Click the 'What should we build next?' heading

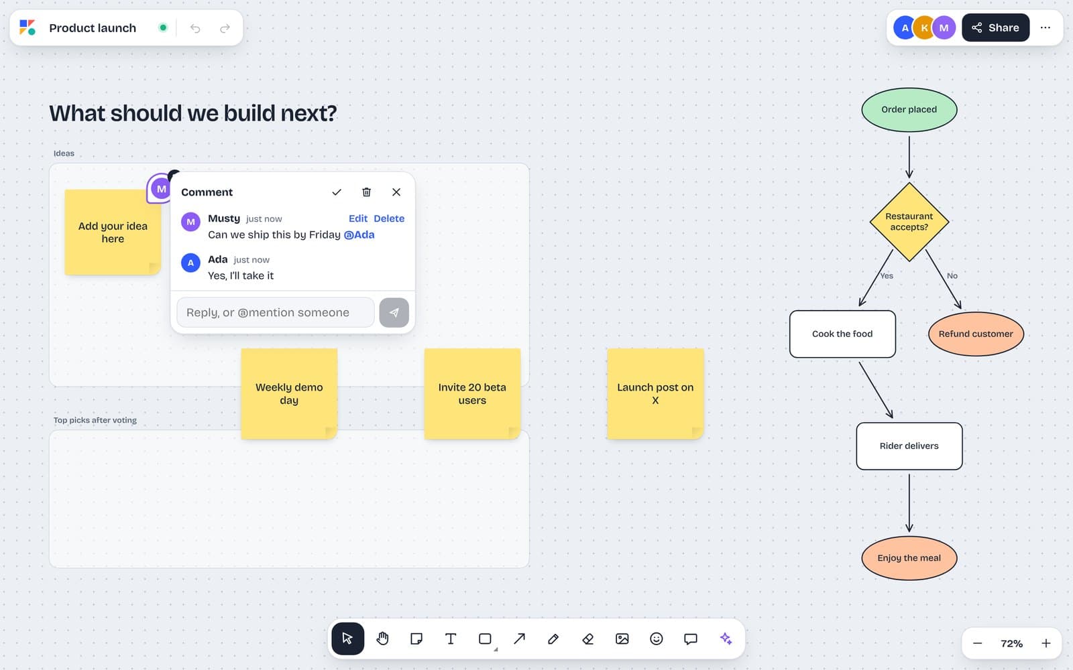click(192, 113)
